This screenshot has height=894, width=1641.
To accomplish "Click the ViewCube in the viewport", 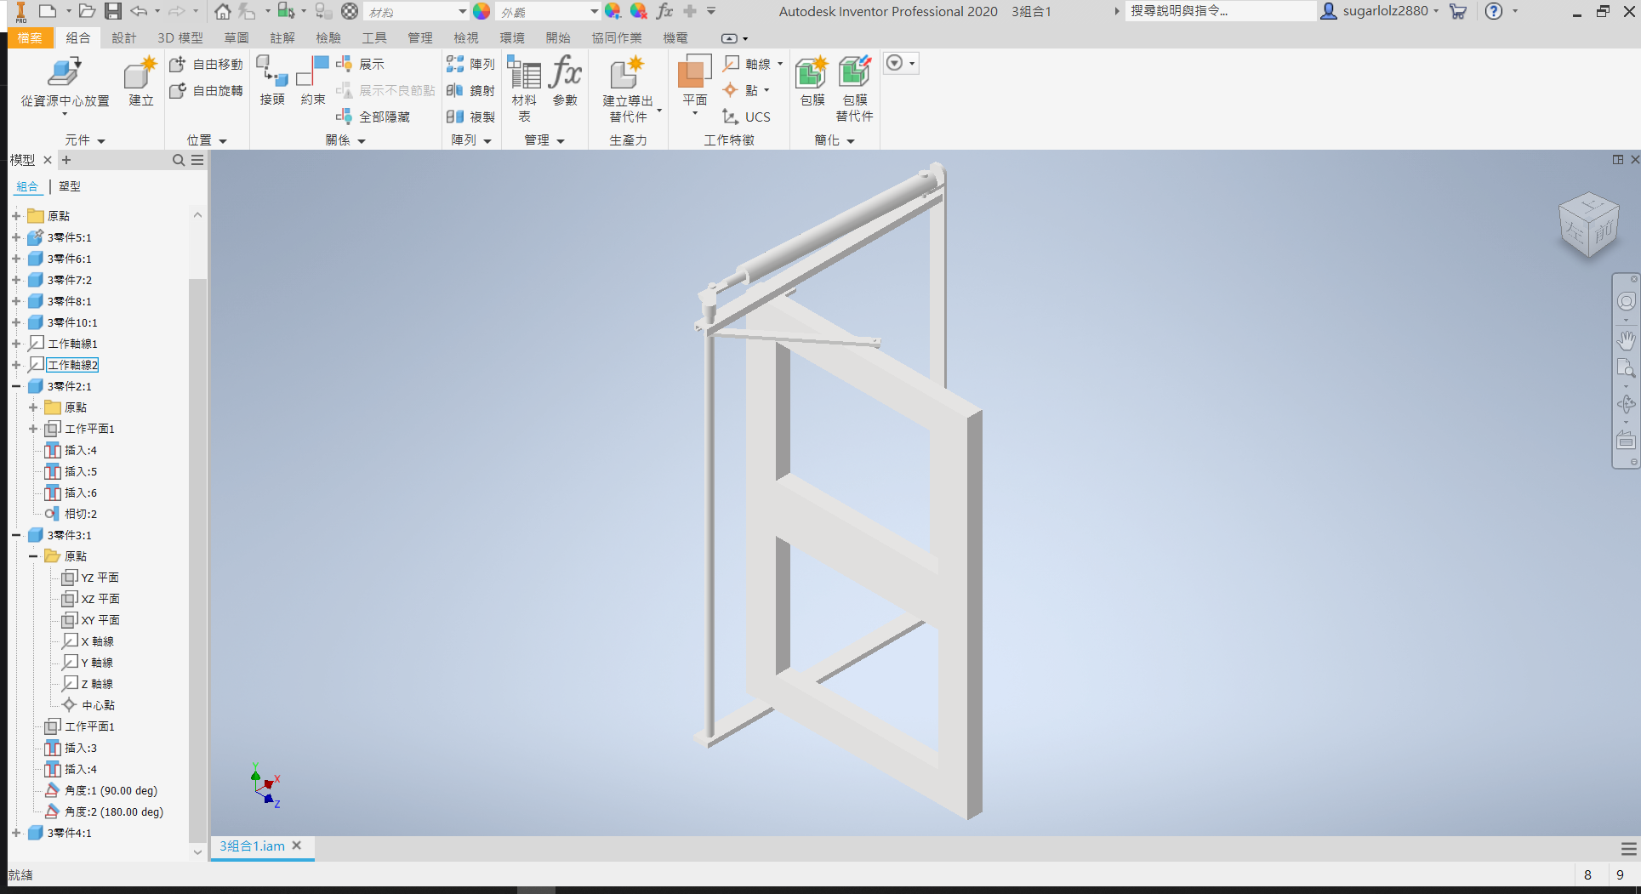I will [x=1588, y=225].
